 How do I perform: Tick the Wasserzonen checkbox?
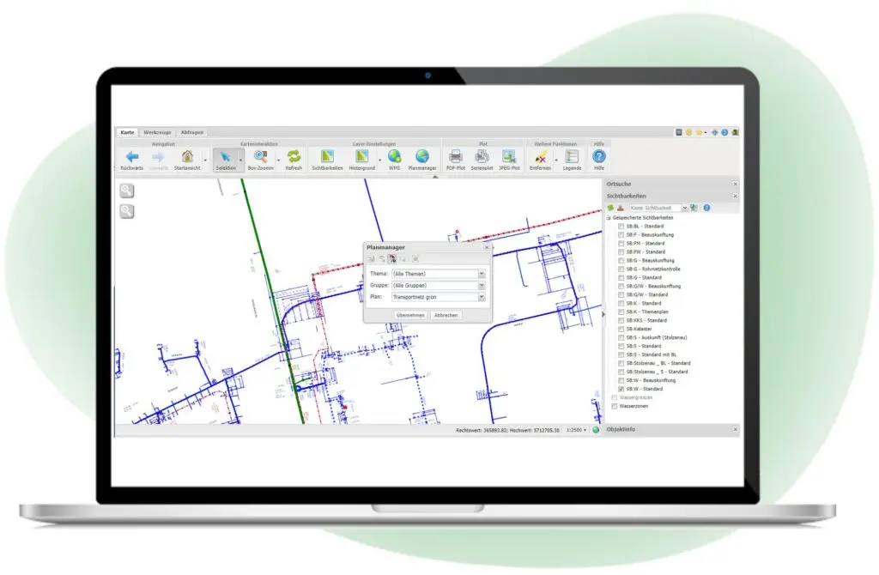(x=614, y=406)
